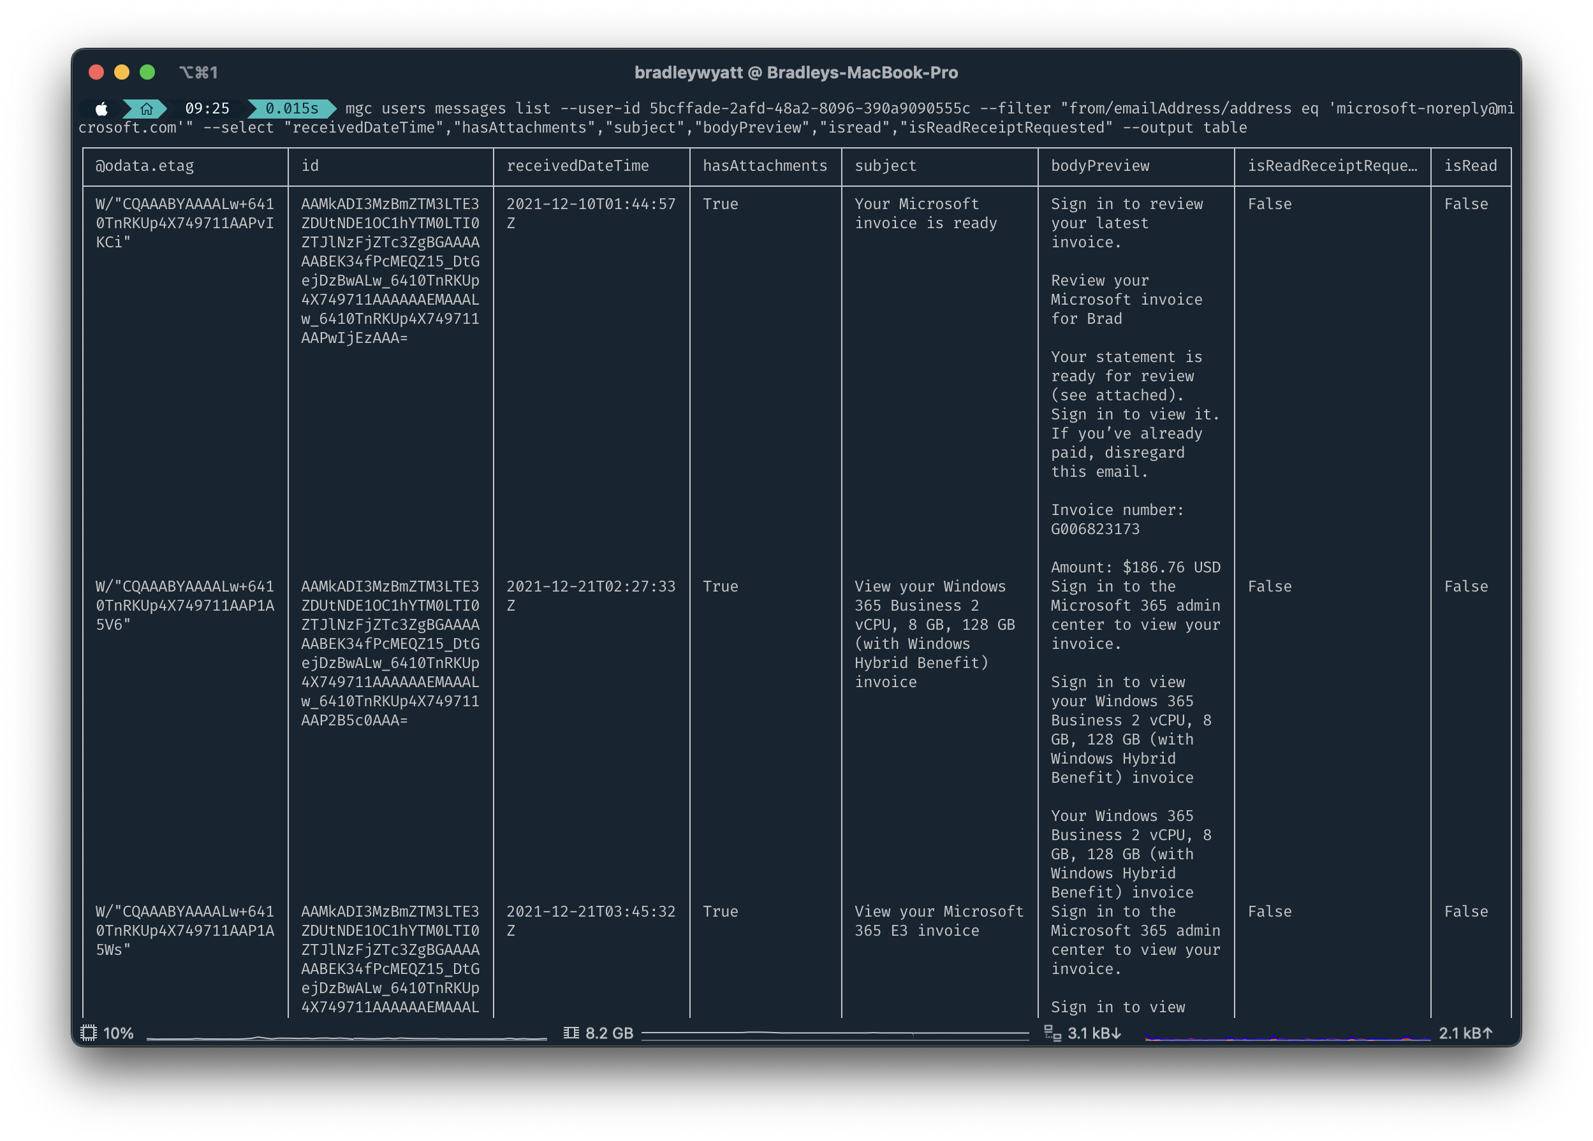Click the 3.1 kB download rate

(x=1094, y=1033)
